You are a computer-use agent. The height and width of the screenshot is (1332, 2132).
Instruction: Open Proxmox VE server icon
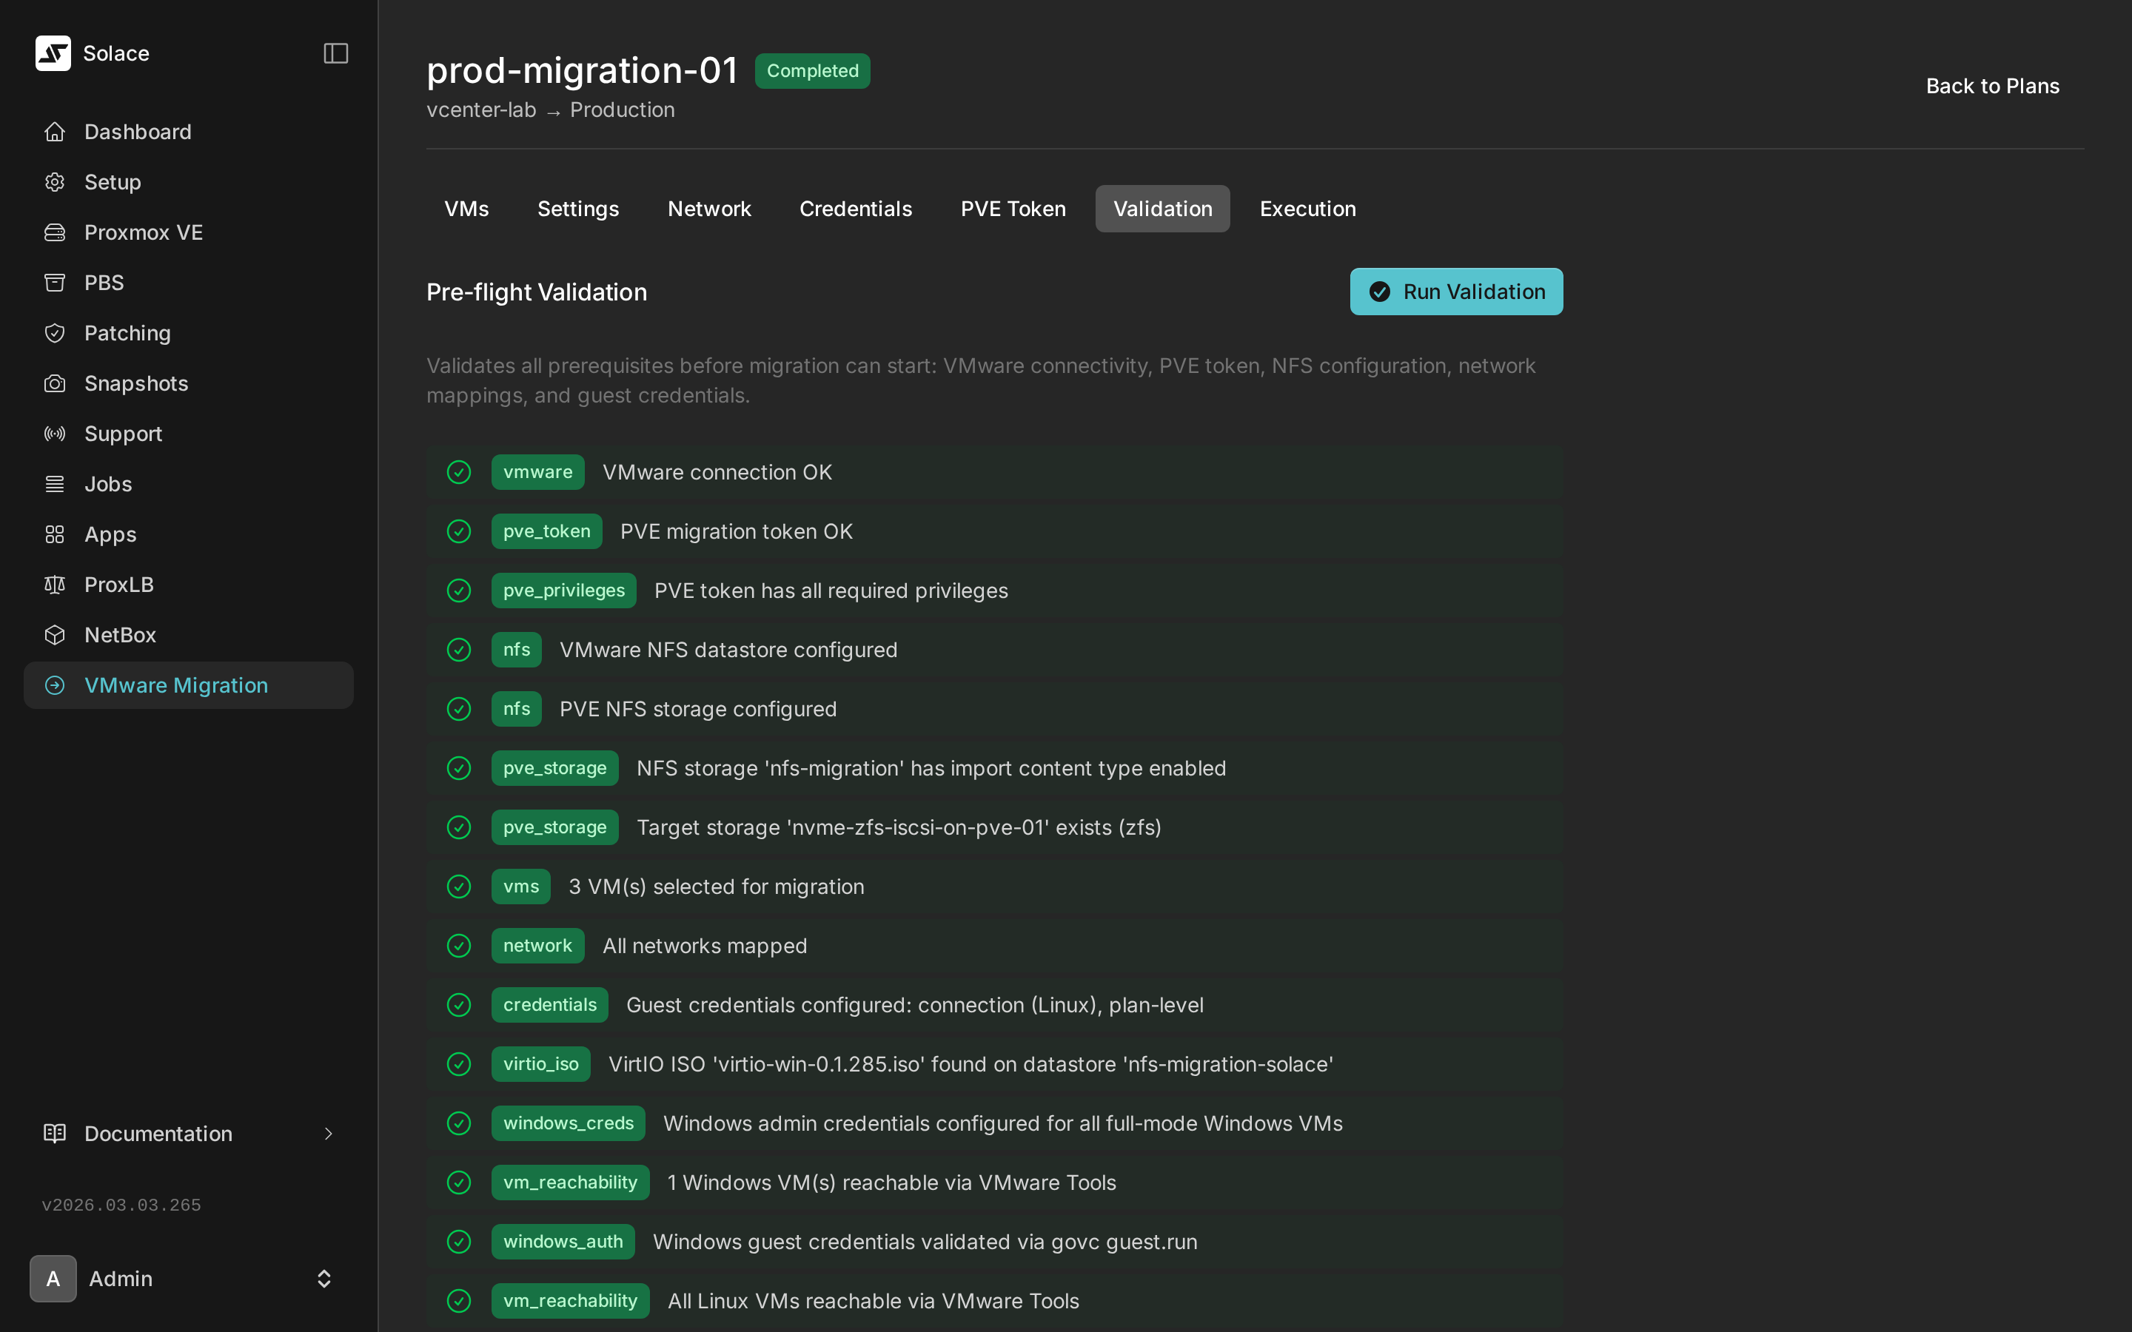55,232
